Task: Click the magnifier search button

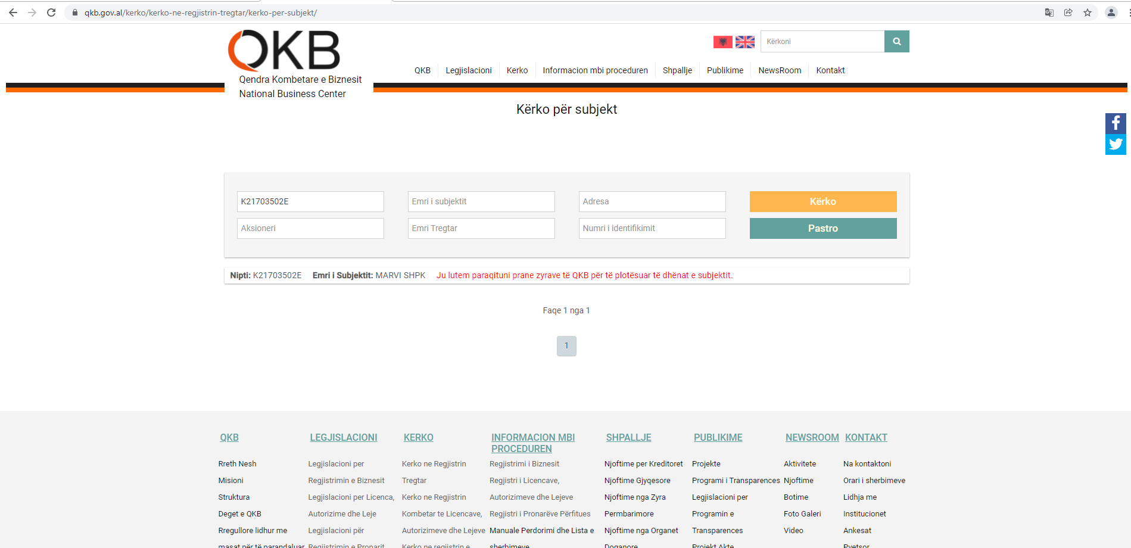Action: [x=896, y=42]
